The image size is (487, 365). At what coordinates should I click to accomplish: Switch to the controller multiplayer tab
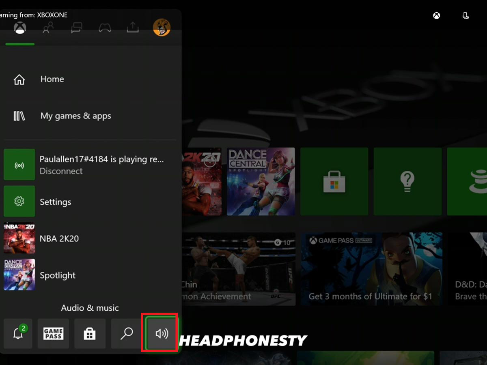pos(105,28)
